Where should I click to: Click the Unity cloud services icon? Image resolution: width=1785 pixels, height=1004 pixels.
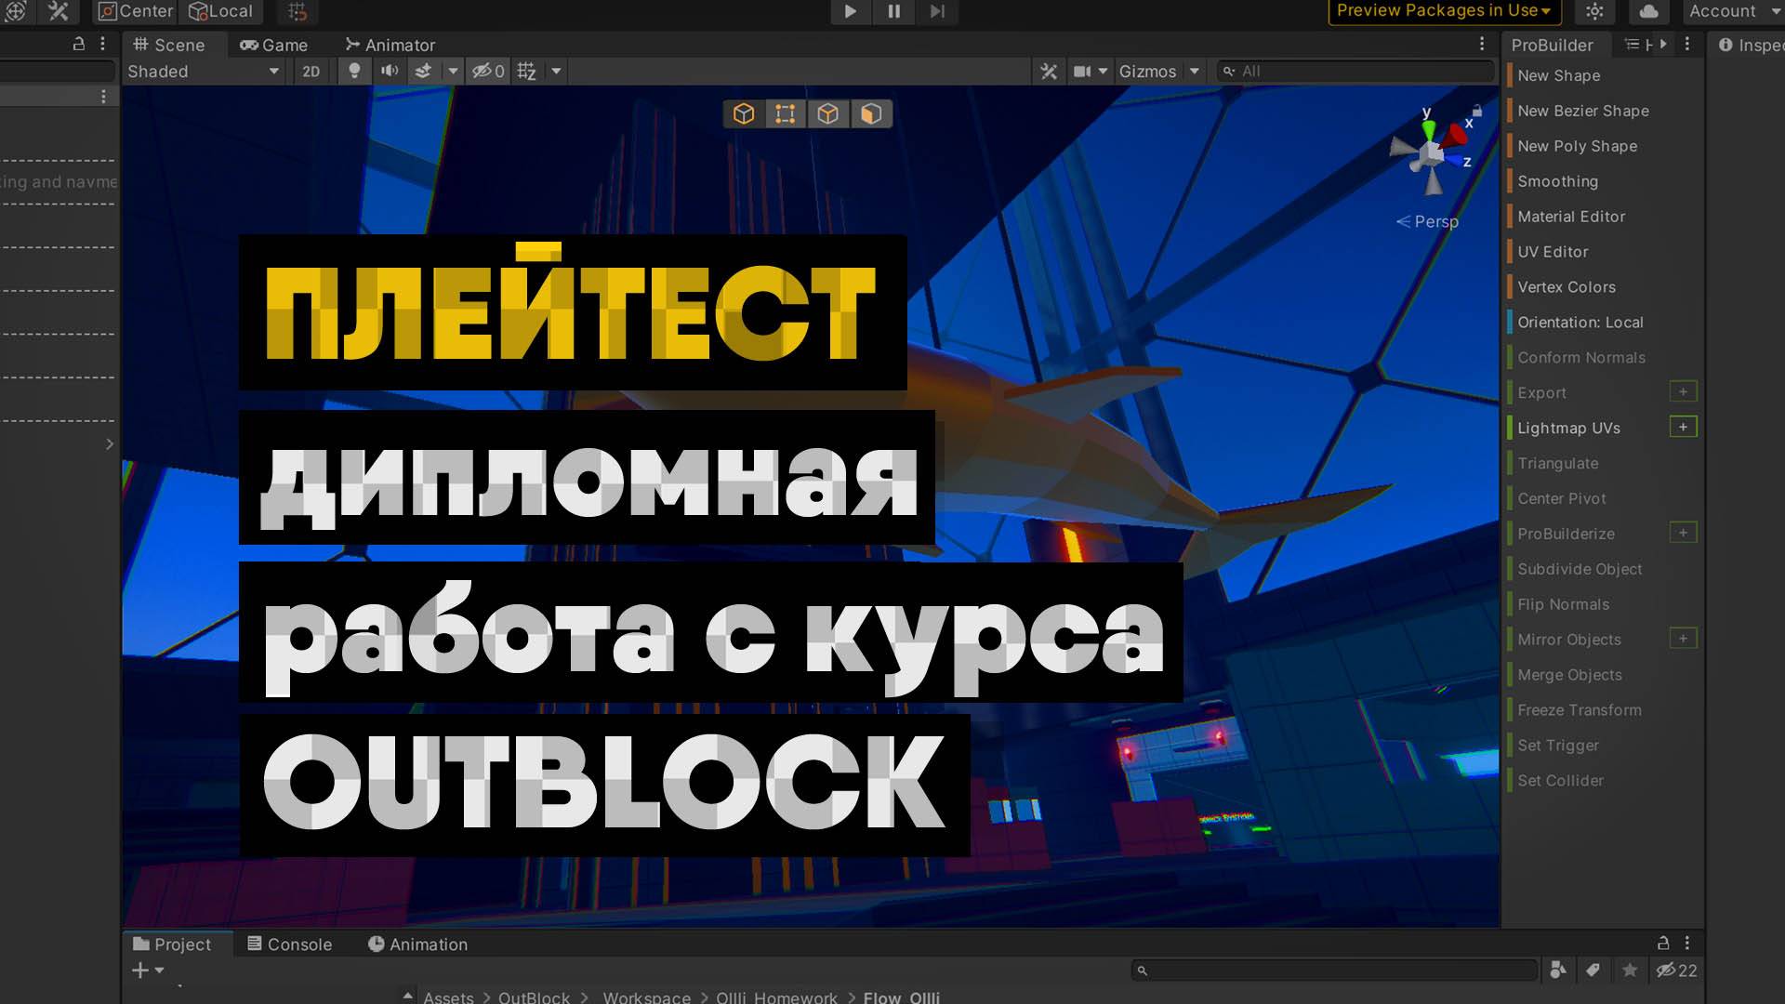point(1646,12)
